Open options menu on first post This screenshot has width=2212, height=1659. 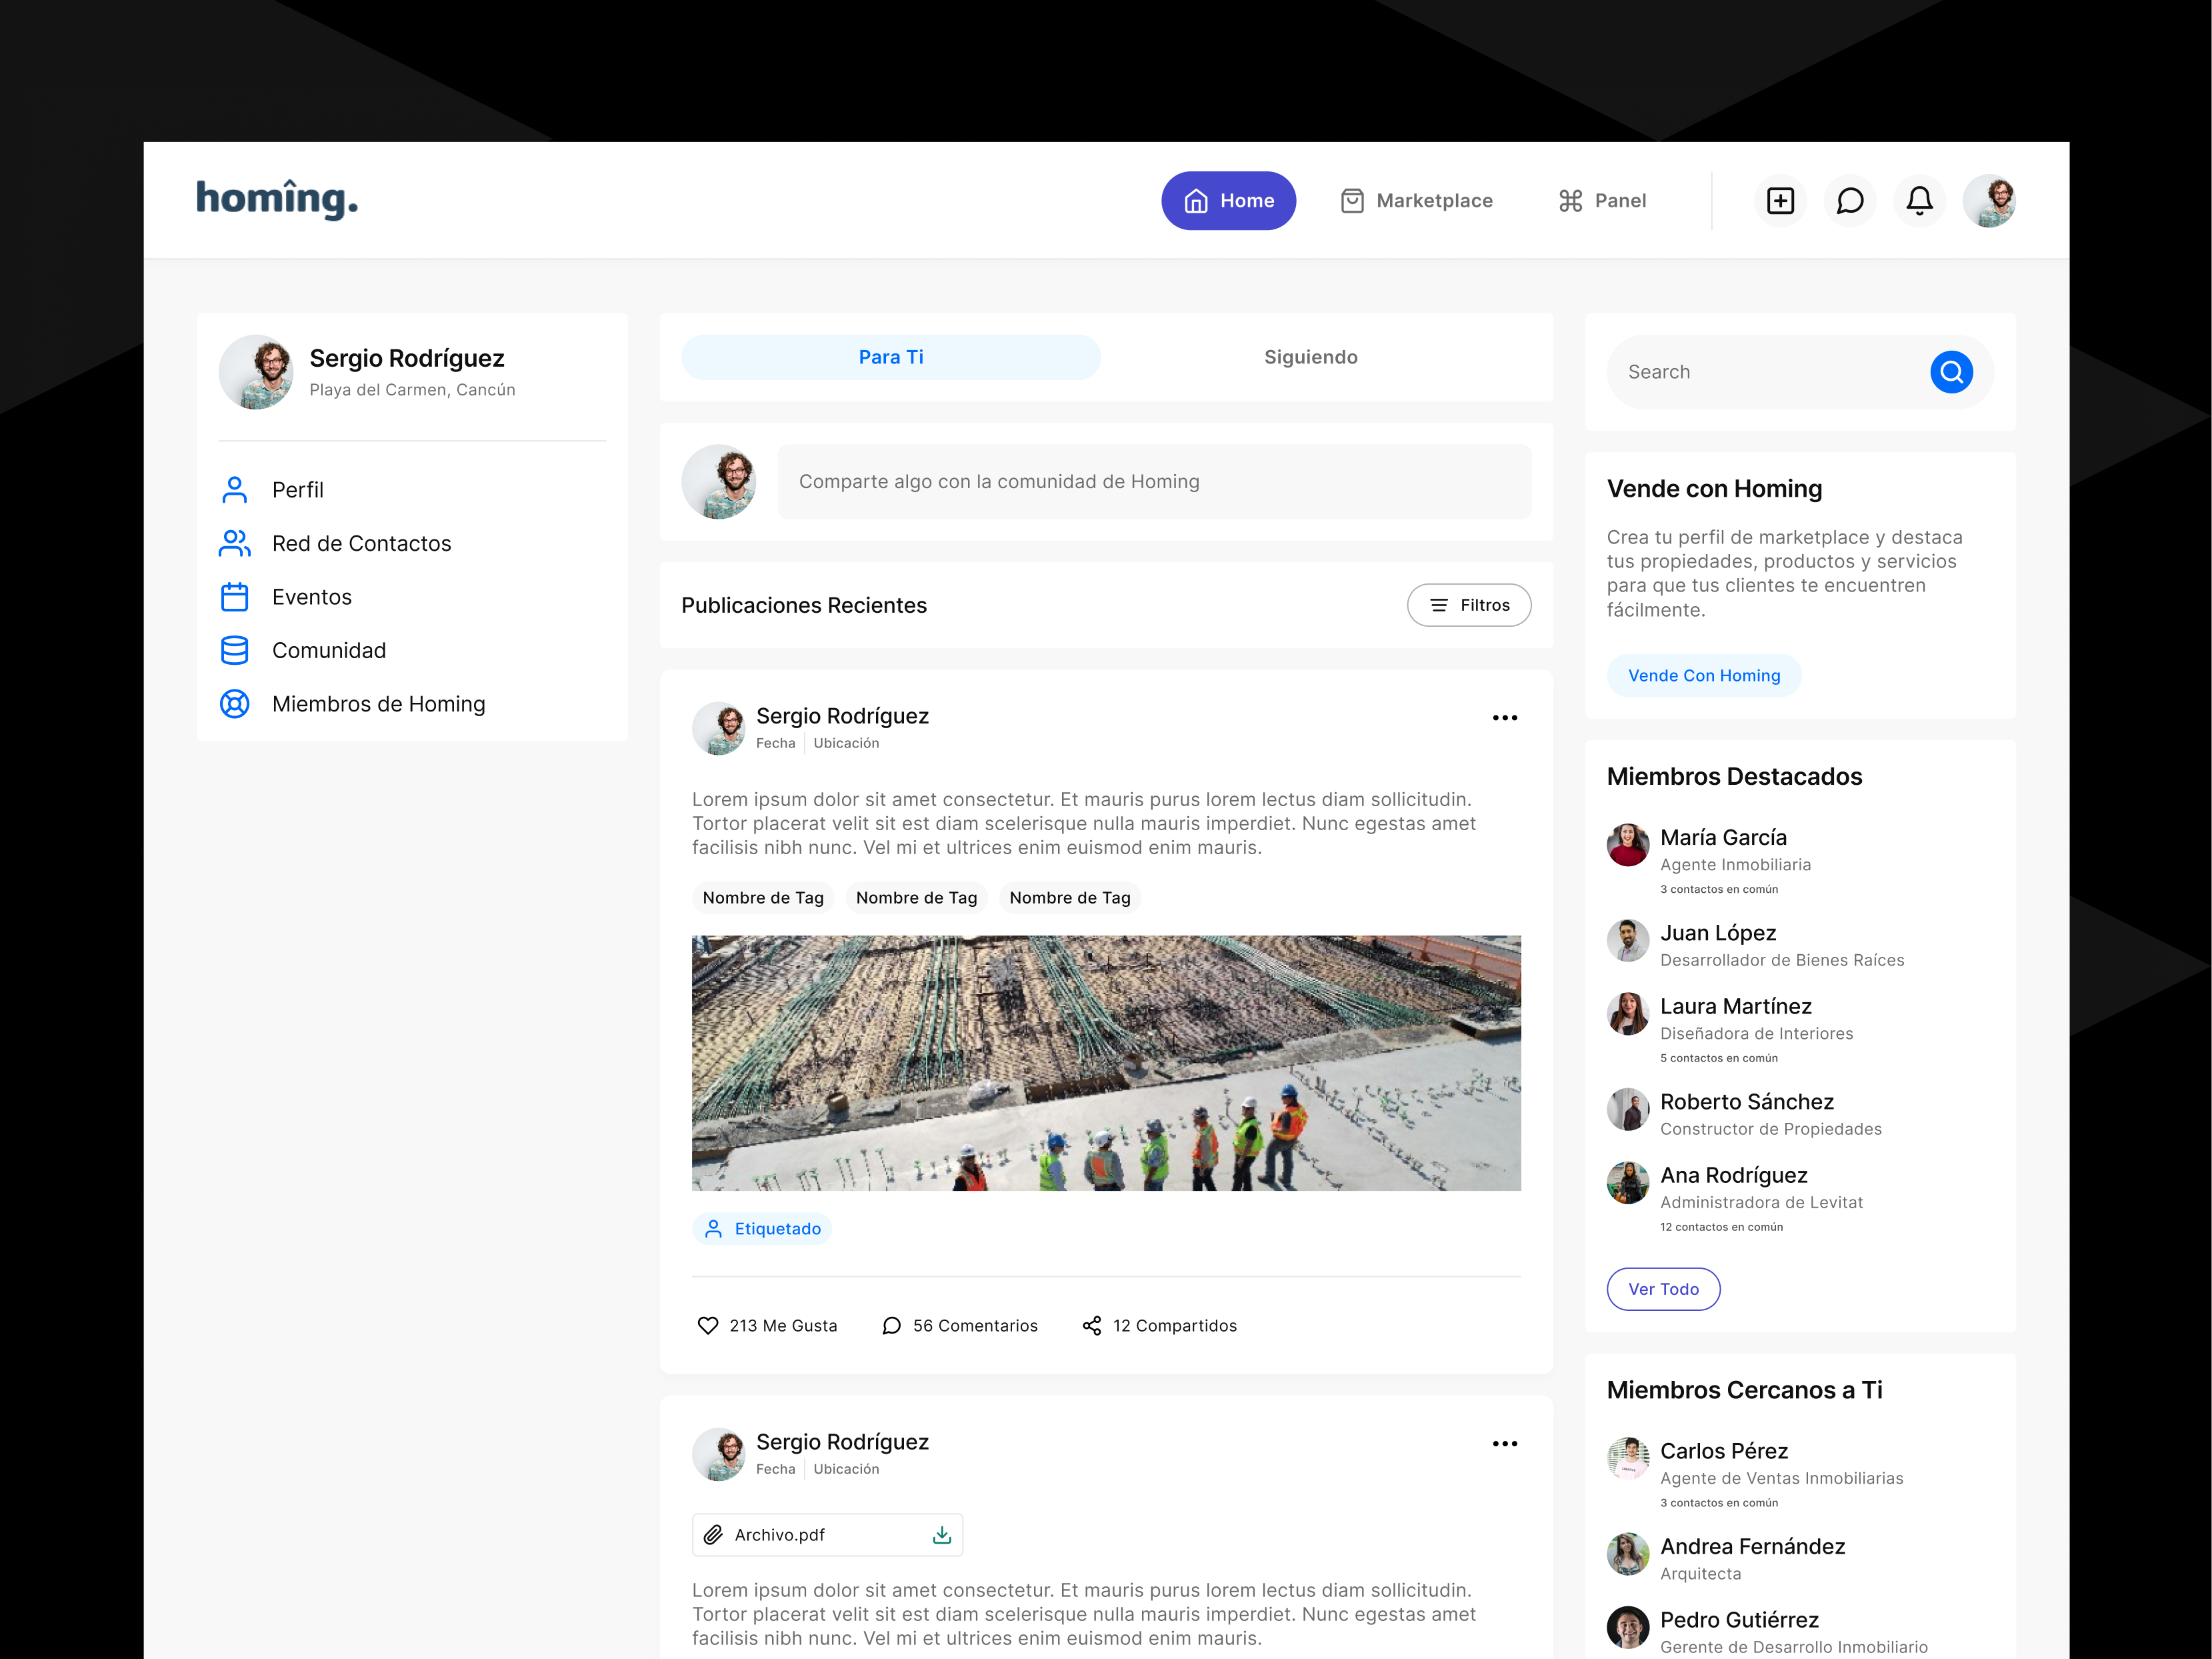[x=1505, y=718]
